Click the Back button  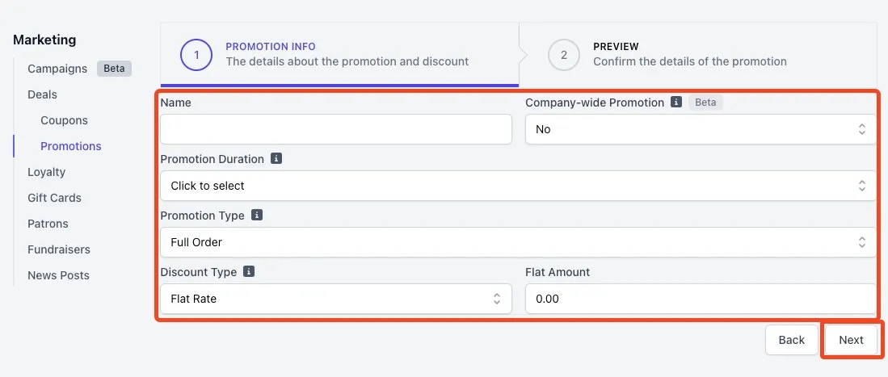791,340
